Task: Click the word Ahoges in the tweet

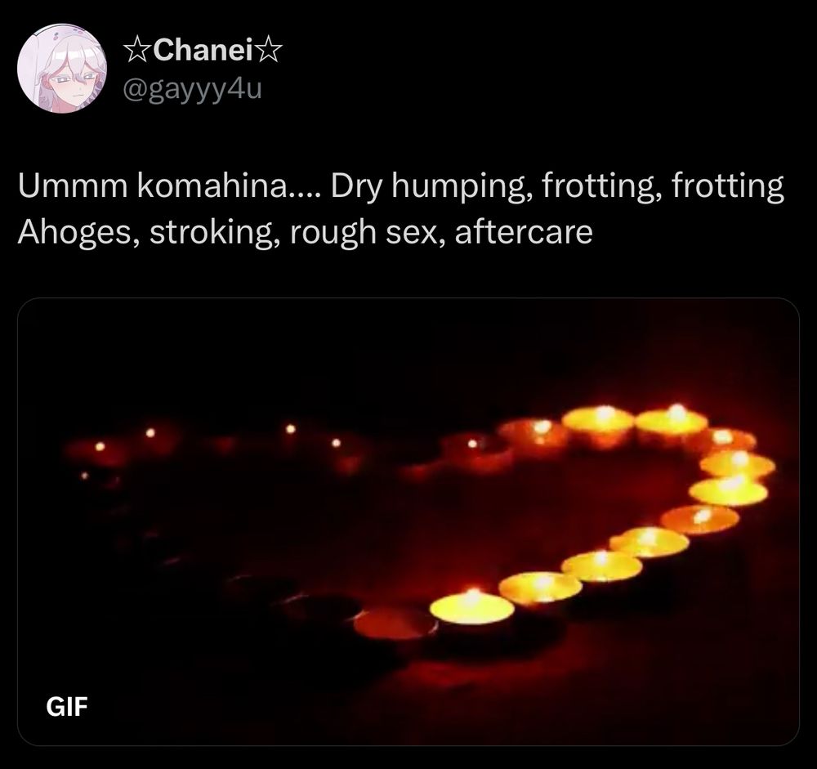Action: click(x=78, y=233)
